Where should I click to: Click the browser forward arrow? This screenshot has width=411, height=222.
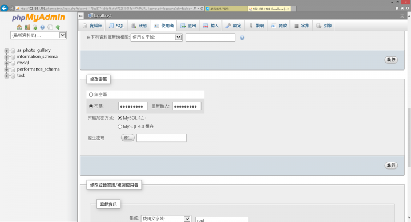pyautogui.click(x=12, y=9)
